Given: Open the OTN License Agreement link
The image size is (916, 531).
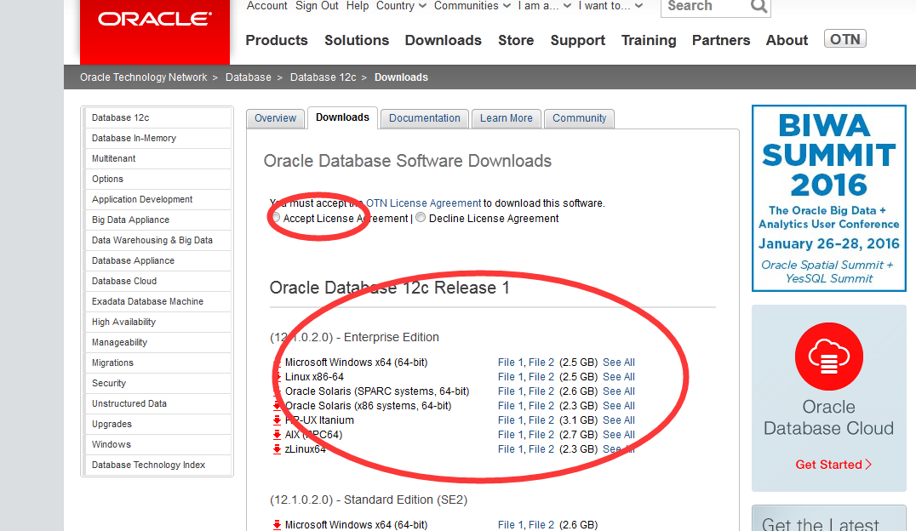Looking at the screenshot, I should click(424, 203).
